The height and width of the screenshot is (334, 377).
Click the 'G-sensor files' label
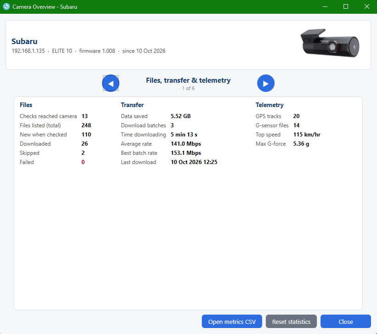(272, 125)
